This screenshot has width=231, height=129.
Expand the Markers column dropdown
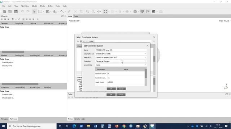pos(13,56)
